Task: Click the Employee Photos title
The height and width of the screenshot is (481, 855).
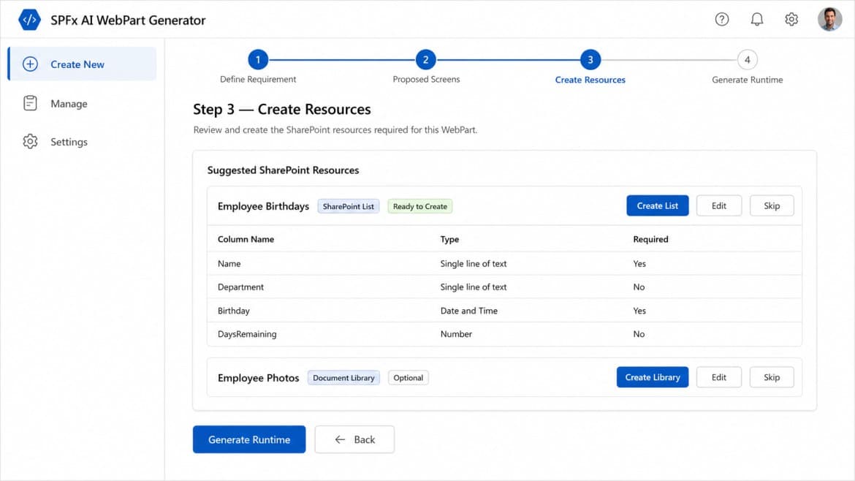Action: tap(259, 378)
